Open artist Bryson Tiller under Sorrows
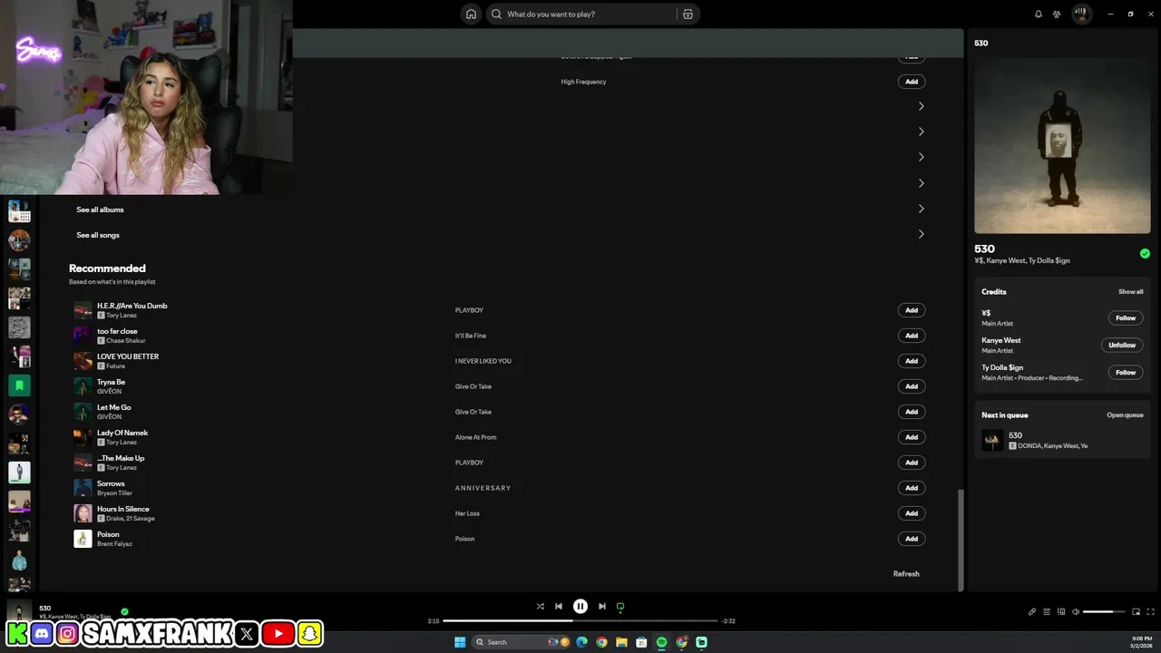The width and height of the screenshot is (1161, 653). pyautogui.click(x=114, y=493)
